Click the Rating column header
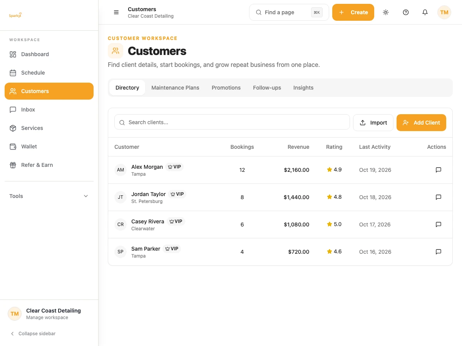The image size is (462, 346). click(334, 147)
